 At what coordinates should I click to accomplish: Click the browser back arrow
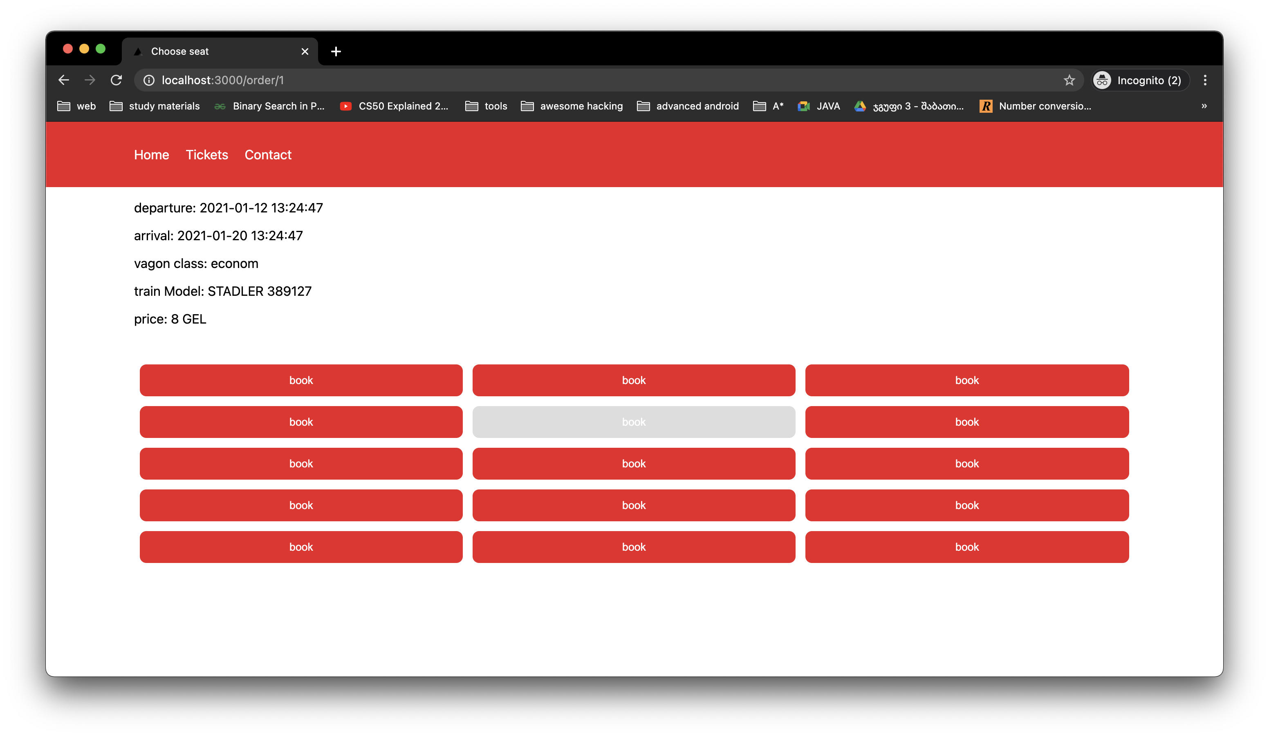pyautogui.click(x=63, y=80)
